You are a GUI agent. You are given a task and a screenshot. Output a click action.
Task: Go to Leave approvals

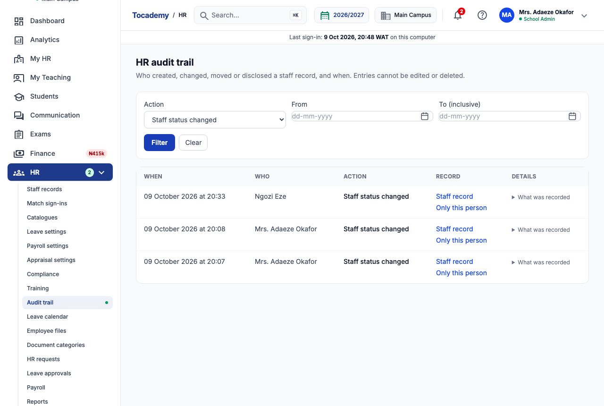pos(49,373)
